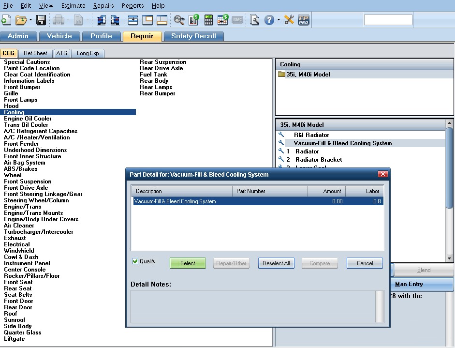The image size is (455, 348).
Task: Toggle the Qualify checkbox
Action: tap(135, 261)
